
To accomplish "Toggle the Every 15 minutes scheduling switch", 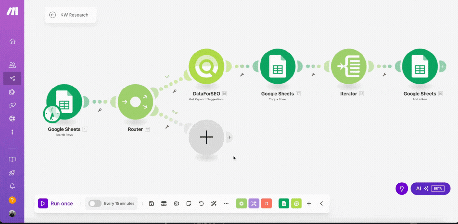I will (x=95, y=204).
